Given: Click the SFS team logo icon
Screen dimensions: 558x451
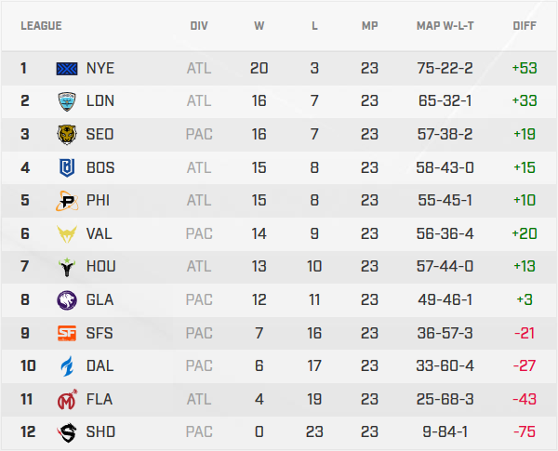Looking at the screenshot, I should (x=68, y=333).
